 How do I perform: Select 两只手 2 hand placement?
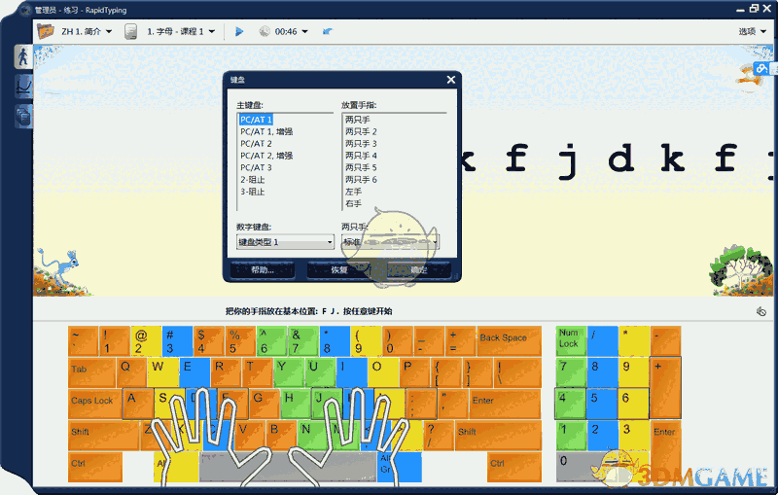pyautogui.click(x=361, y=131)
